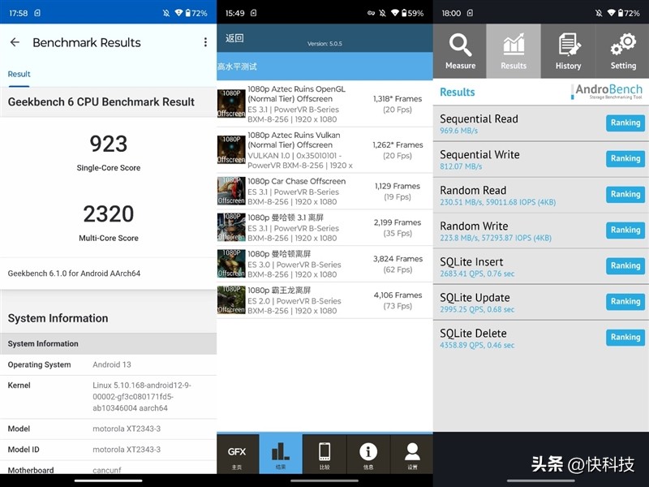Open the Results tab in AndroBench
The width and height of the screenshot is (649, 487).
[x=514, y=51]
